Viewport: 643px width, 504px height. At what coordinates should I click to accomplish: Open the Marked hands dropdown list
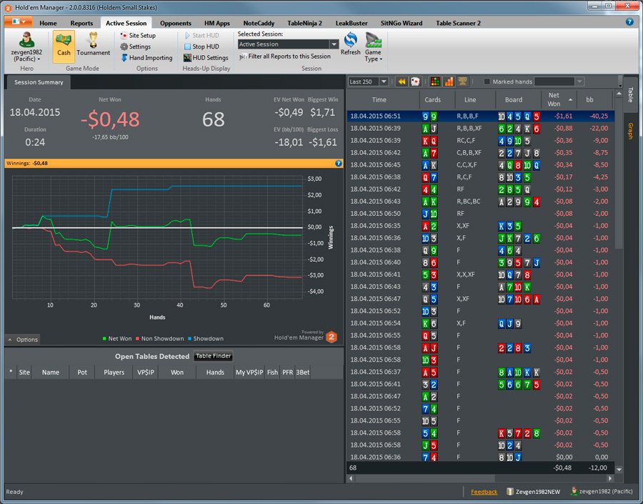click(x=579, y=81)
